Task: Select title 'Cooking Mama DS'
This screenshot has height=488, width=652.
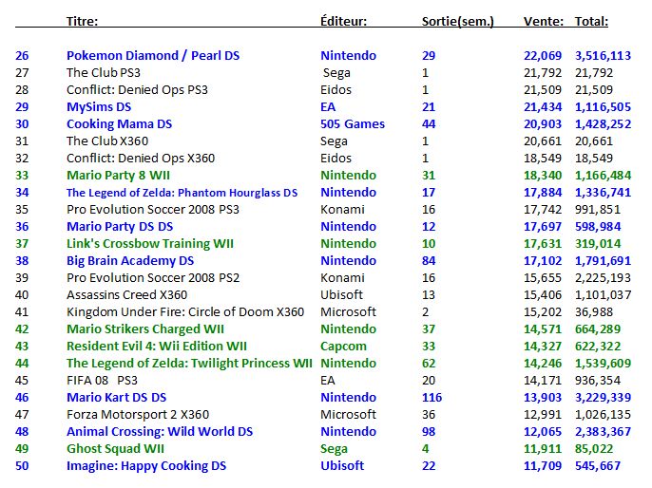Action: [x=120, y=124]
